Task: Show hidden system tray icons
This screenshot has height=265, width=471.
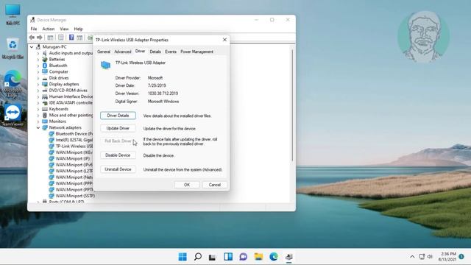Action: (412, 256)
